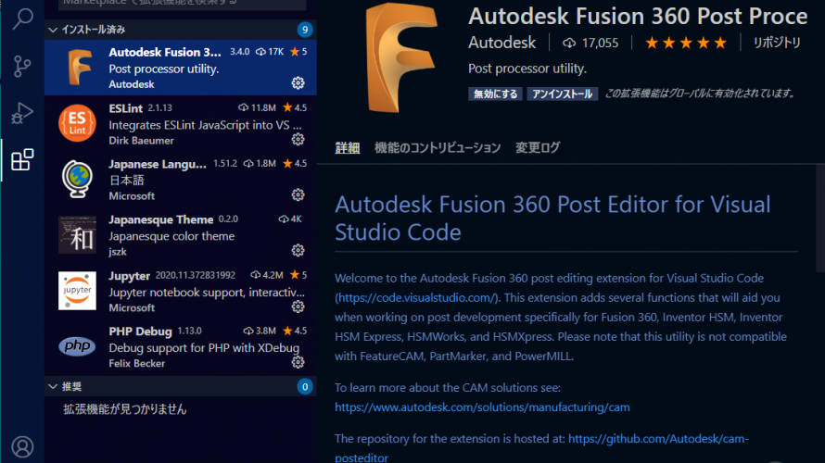This screenshot has width=825, height=463.
Task: Open gear settings for PHP Debug extension
Action: point(298,362)
